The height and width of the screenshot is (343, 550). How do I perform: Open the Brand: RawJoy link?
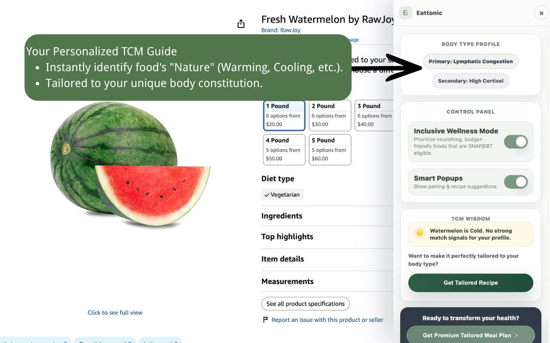[281, 30]
